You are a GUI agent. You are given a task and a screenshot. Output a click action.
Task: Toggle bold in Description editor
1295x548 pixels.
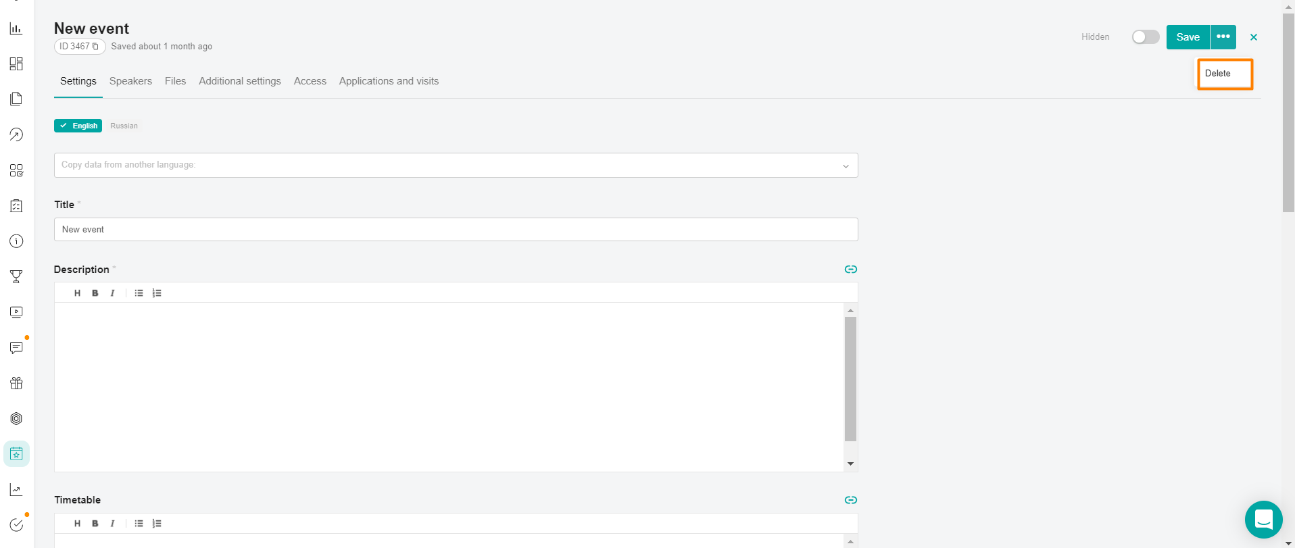[x=95, y=293]
